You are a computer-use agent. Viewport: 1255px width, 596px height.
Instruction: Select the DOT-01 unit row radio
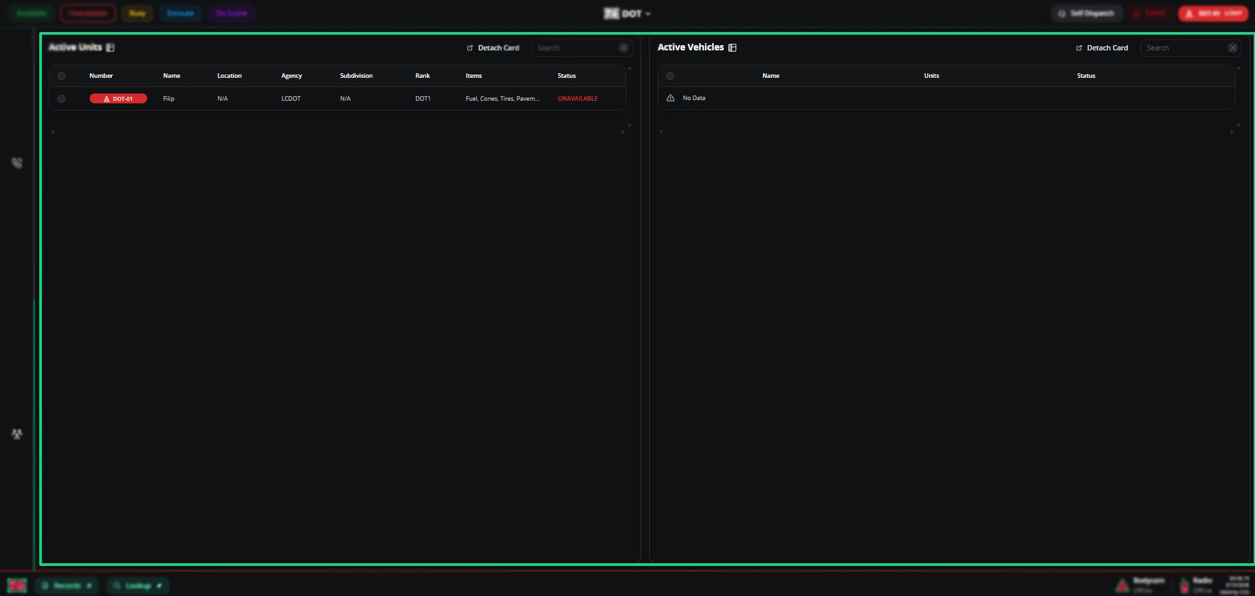(x=62, y=99)
